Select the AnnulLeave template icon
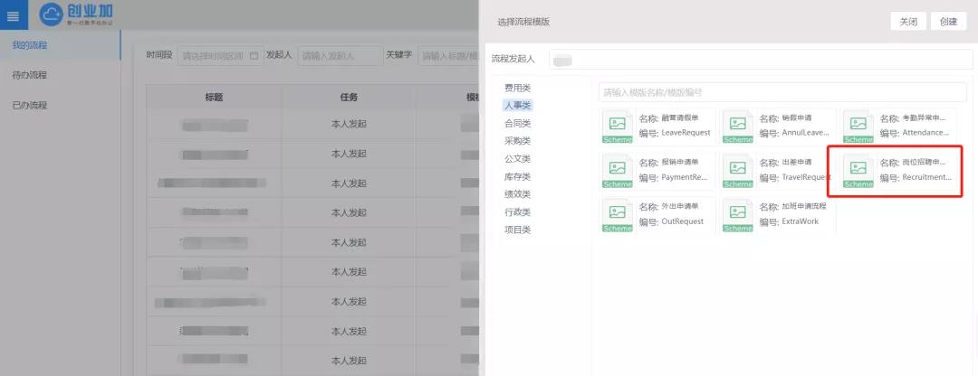The width and height of the screenshot is (978, 376). (738, 126)
